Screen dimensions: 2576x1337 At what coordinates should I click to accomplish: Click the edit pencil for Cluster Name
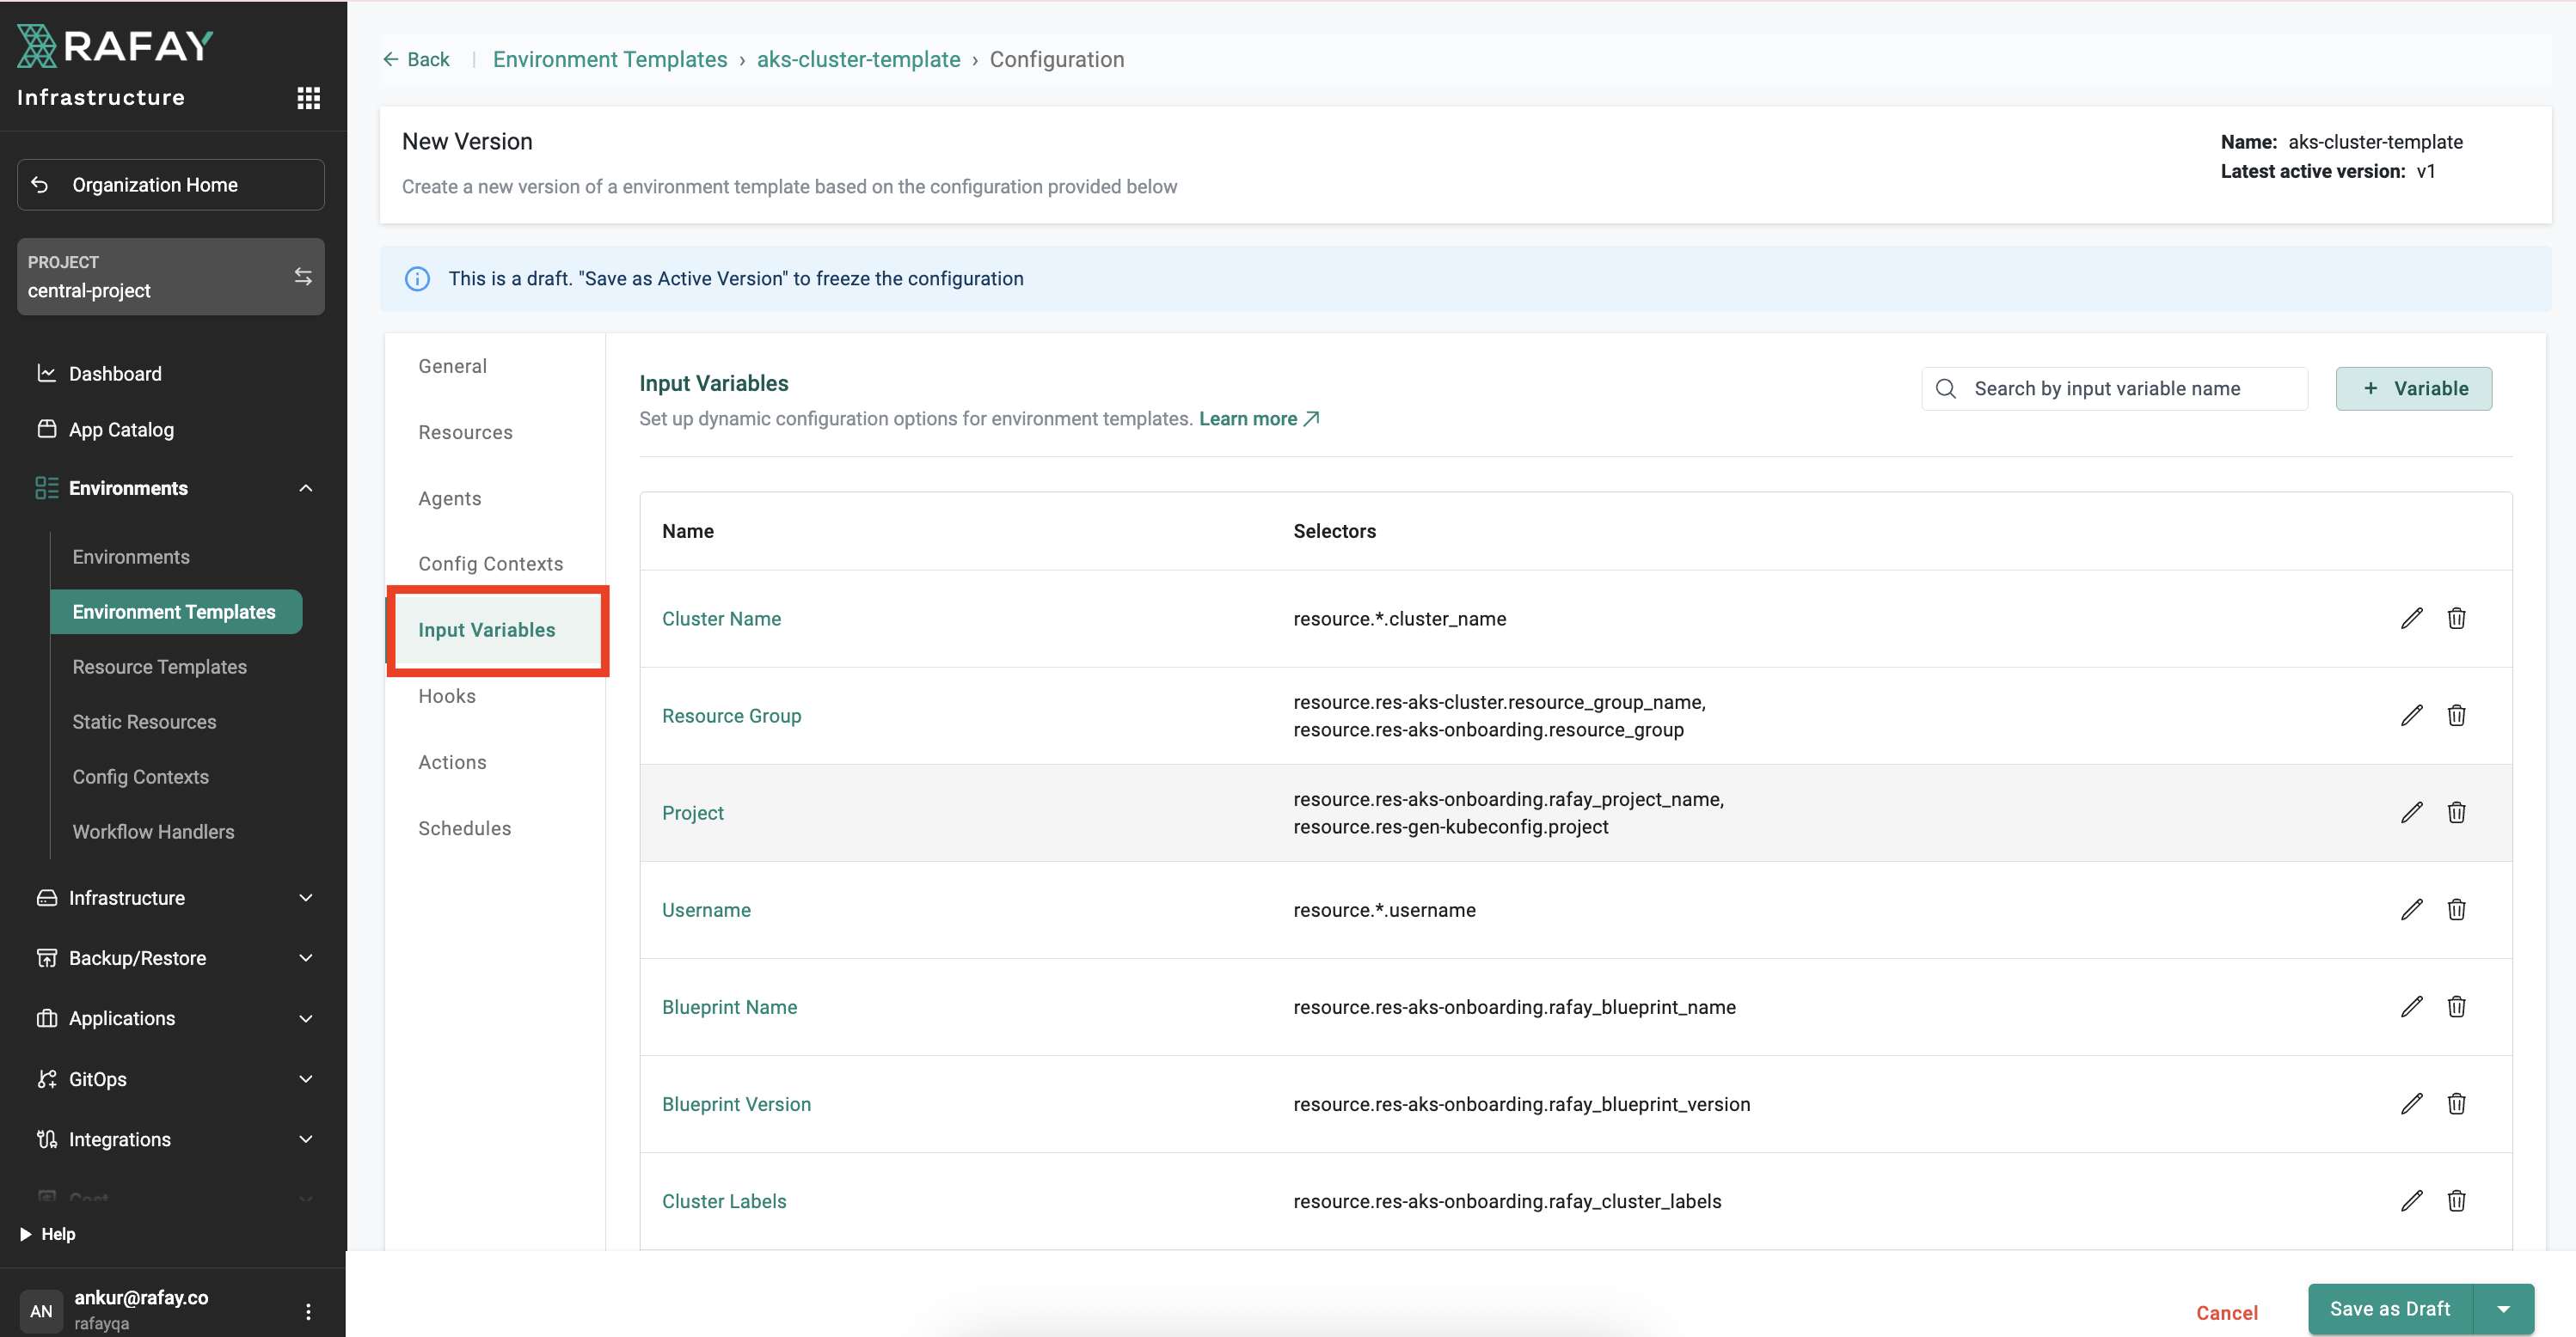2411,619
